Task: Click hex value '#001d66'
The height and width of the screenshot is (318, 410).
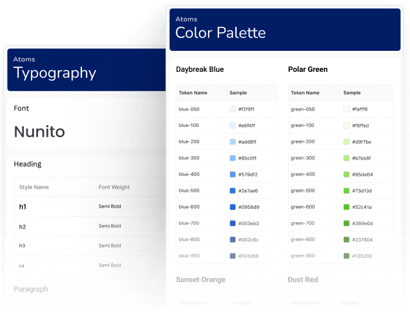Action: 248,256
